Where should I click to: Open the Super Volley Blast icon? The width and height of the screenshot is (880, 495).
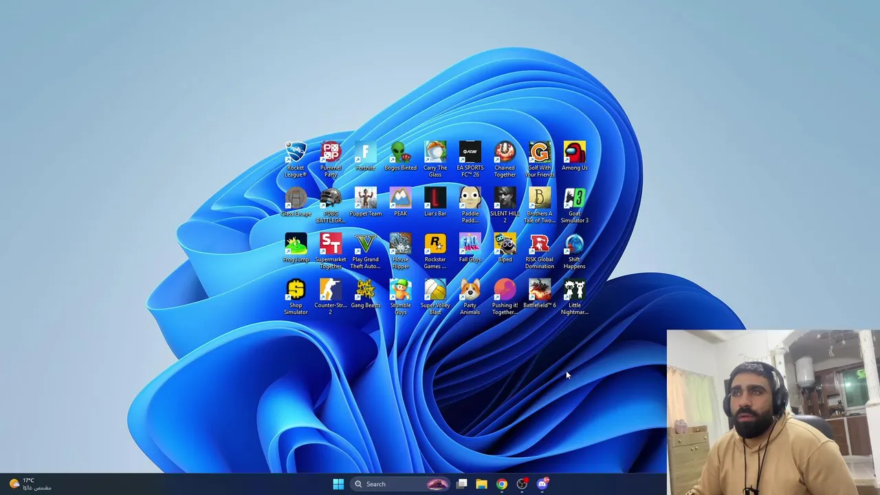(x=435, y=297)
